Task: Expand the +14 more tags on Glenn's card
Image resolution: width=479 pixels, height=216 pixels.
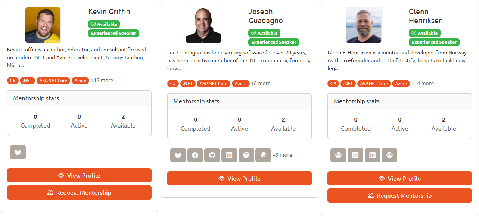Action: [422, 83]
